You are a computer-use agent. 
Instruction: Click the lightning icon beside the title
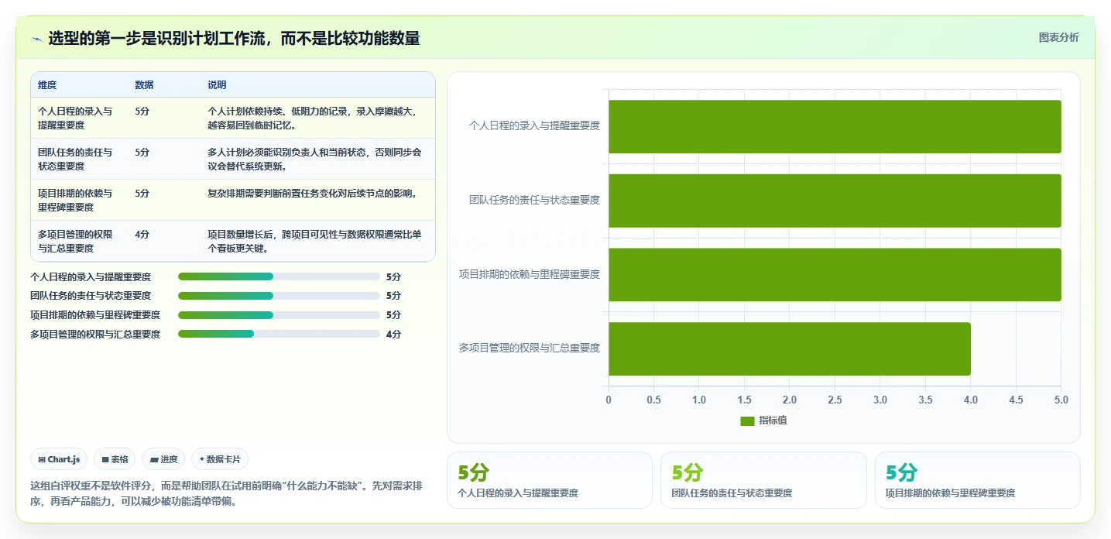tap(37, 39)
